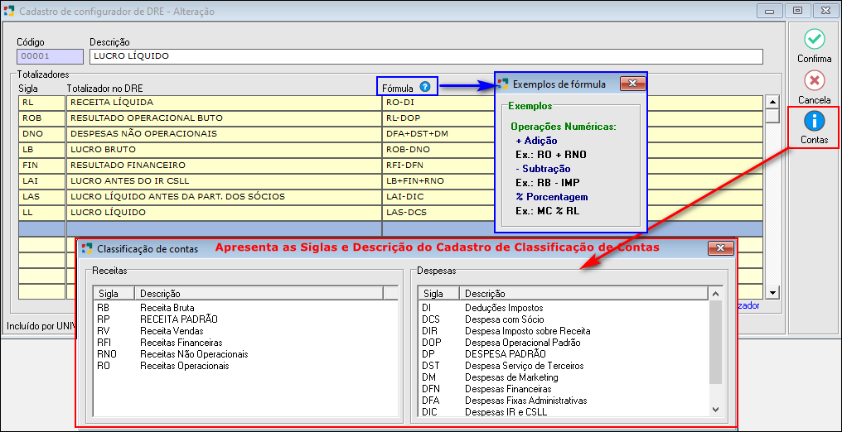
Task: Select the LAI-DIC formula cell
Action: [x=573, y=197]
